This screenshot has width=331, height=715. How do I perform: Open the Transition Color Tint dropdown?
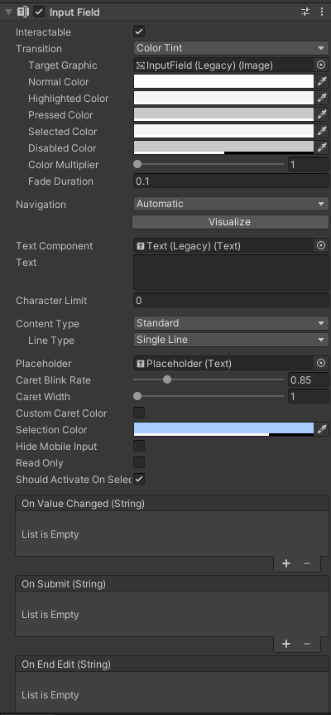231,48
